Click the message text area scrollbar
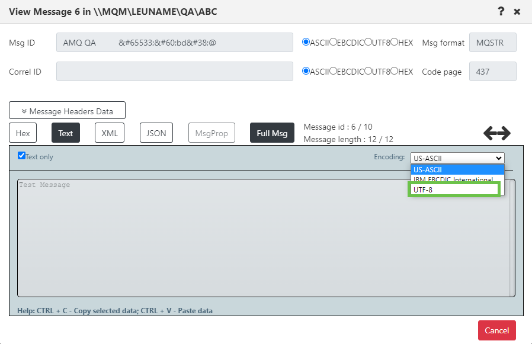Image resolution: width=532 pixels, height=344 pixels. (512, 238)
